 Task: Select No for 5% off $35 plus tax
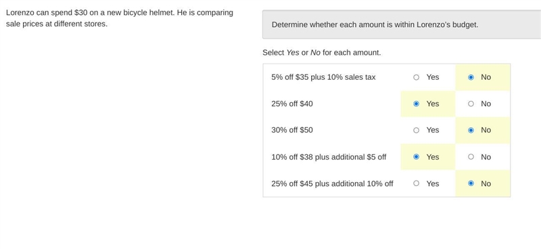click(471, 77)
